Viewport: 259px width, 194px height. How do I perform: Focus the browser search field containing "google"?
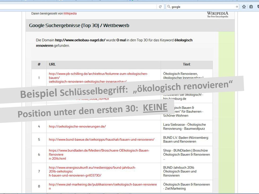tap(202, 7)
